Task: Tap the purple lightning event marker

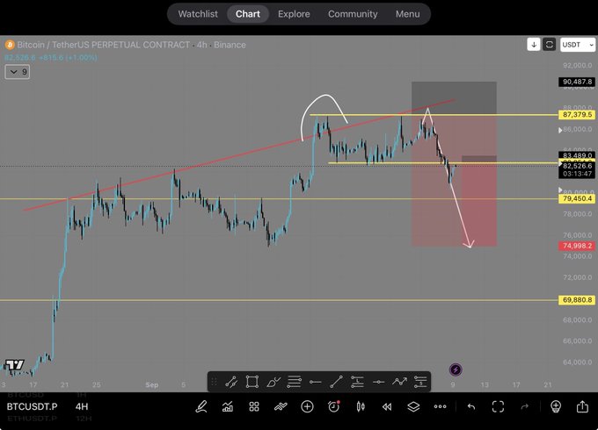Action: 456,369
